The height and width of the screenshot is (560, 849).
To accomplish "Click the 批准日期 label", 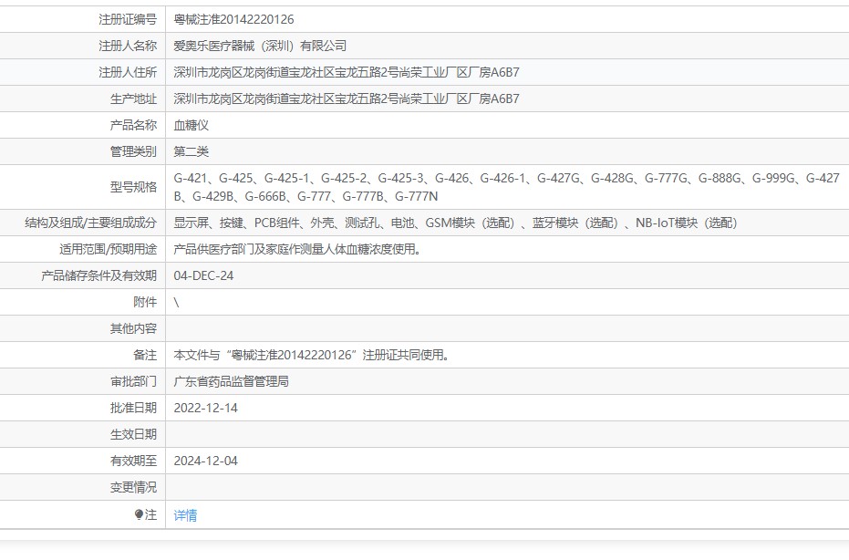I will (134, 409).
